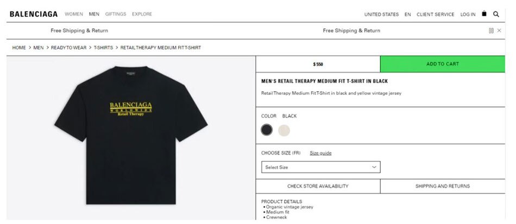Click the Add to Cart button
This screenshot has width=516, height=224.
[443, 64]
